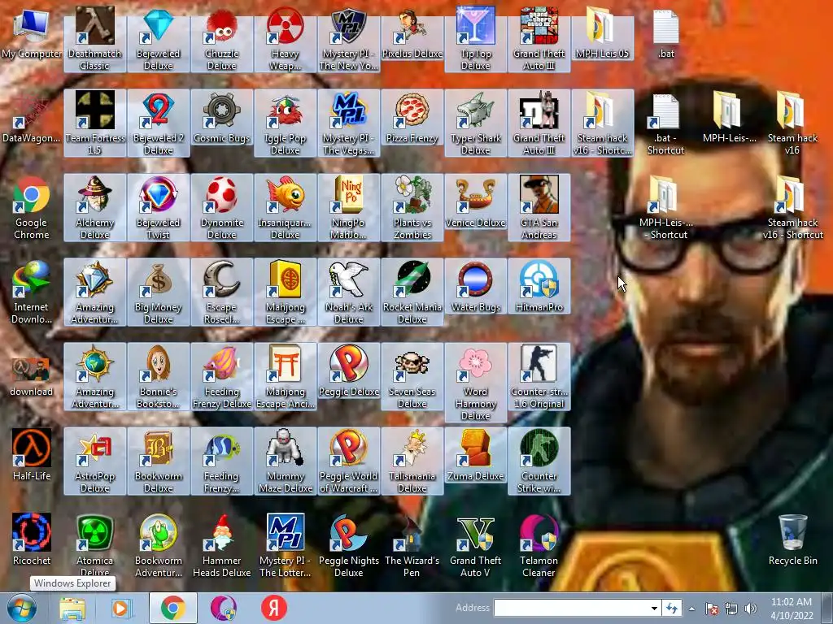
Task: Select the Ricochet desktop icon
Action: [x=32, y=539]
